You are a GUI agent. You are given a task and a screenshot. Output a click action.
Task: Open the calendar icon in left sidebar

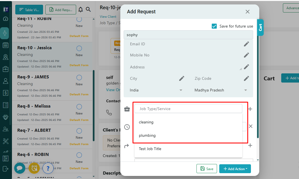coord(5,45)
